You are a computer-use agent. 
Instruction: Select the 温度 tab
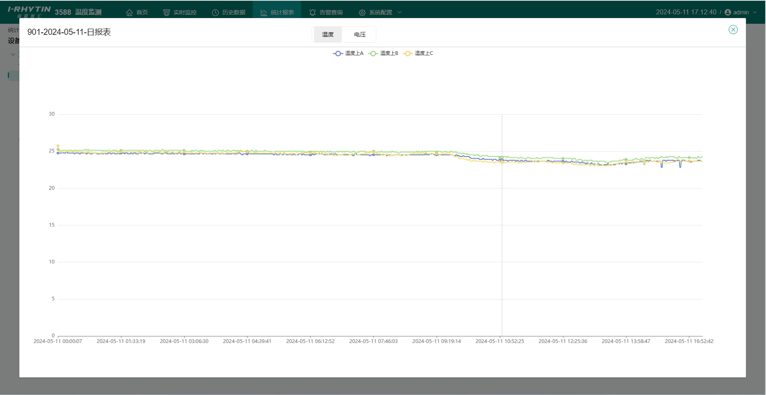[327, 34]
